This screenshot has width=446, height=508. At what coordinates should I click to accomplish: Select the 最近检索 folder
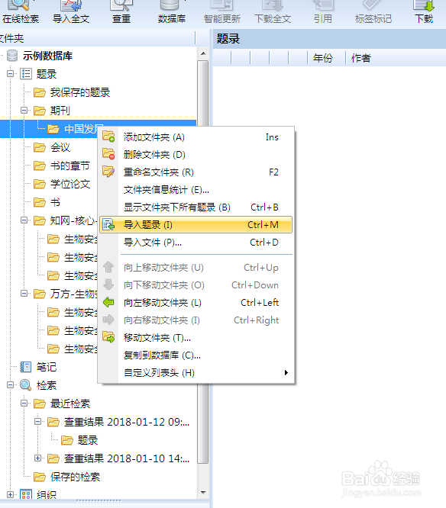tap(69, 404)
